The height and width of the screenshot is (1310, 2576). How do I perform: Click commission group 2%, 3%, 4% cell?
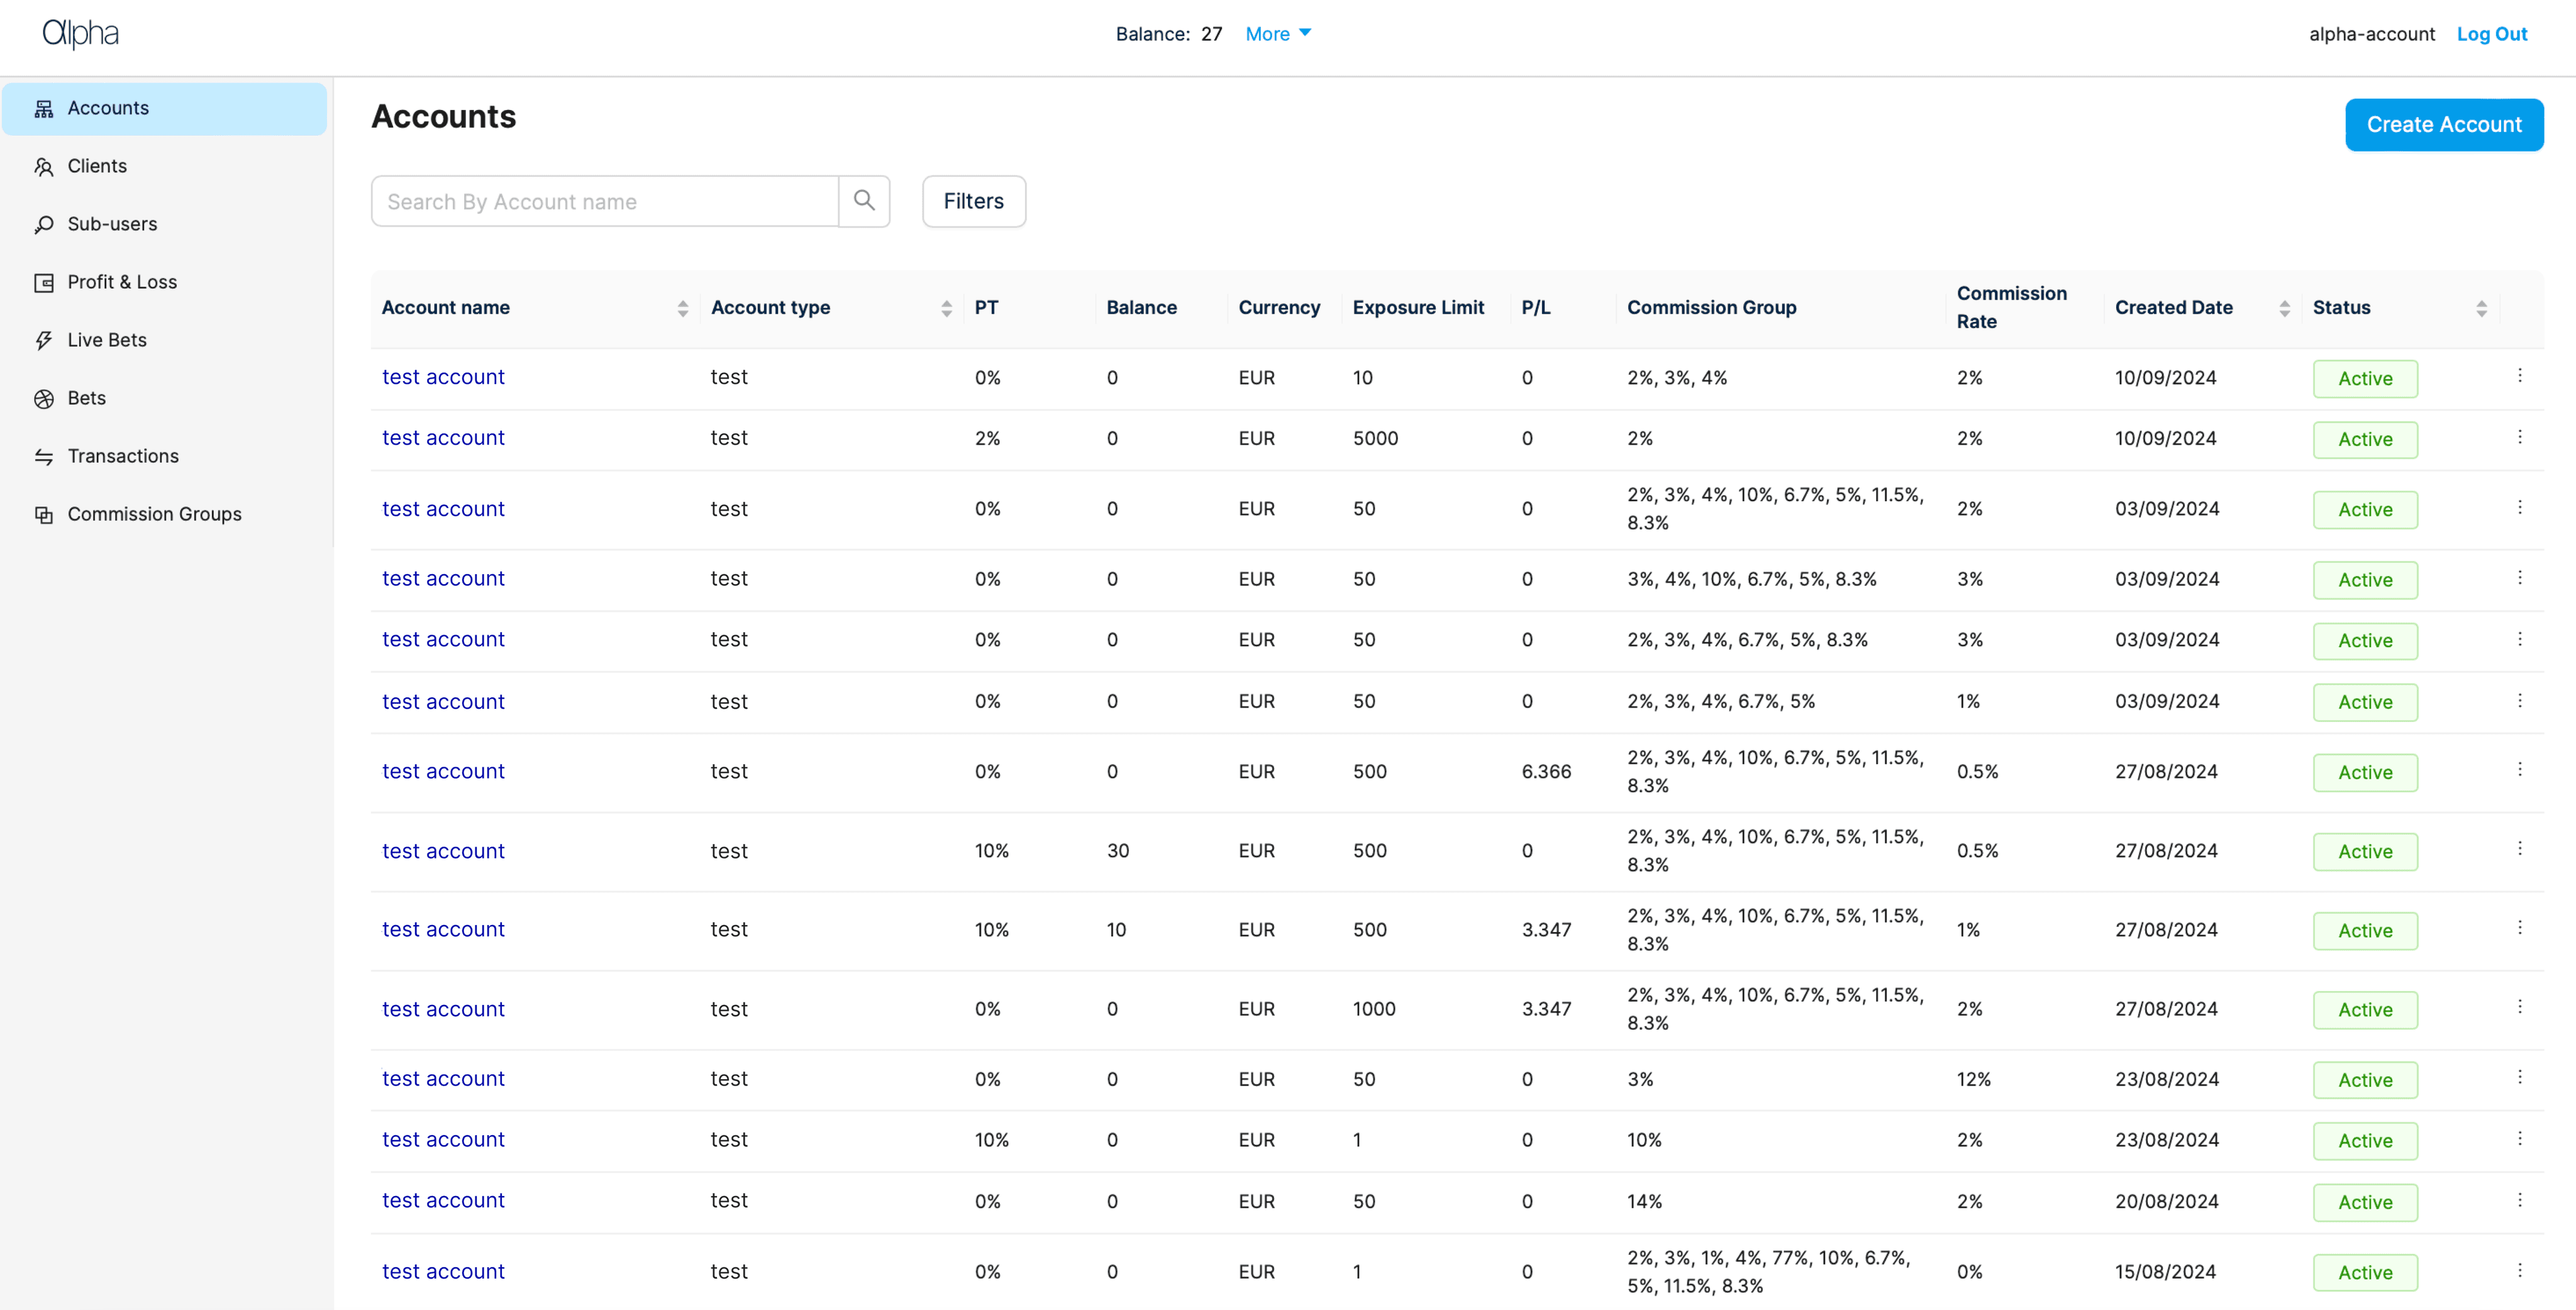click(1676, 378)
